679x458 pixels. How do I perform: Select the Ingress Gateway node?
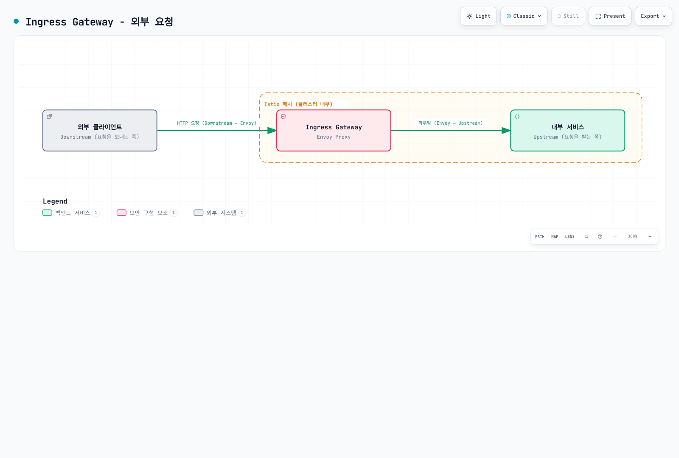pyautogui.click(x=334, y=131)
